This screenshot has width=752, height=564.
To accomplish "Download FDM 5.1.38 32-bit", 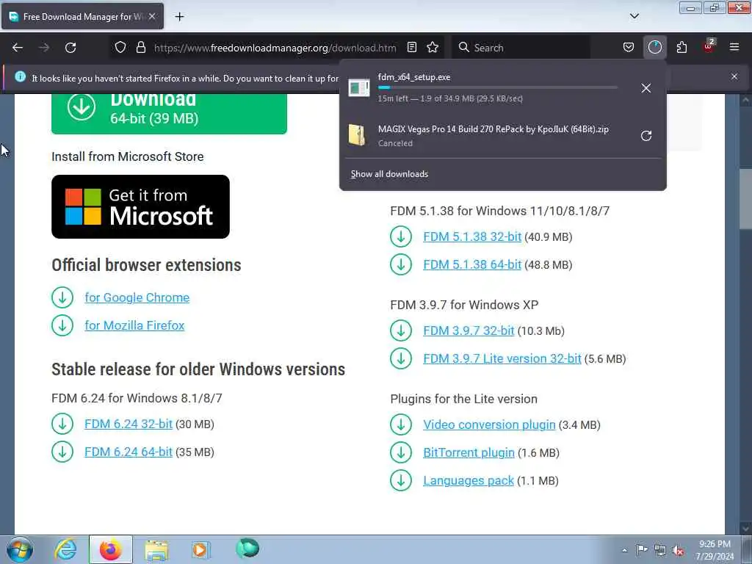I will point(472,237).
